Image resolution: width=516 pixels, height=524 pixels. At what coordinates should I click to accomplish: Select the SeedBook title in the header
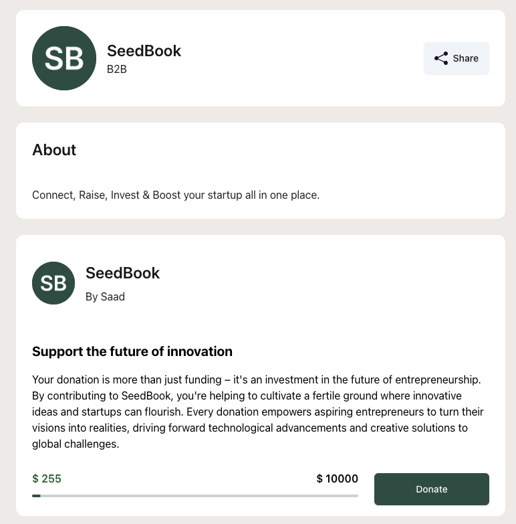click(x=144, y=51)
